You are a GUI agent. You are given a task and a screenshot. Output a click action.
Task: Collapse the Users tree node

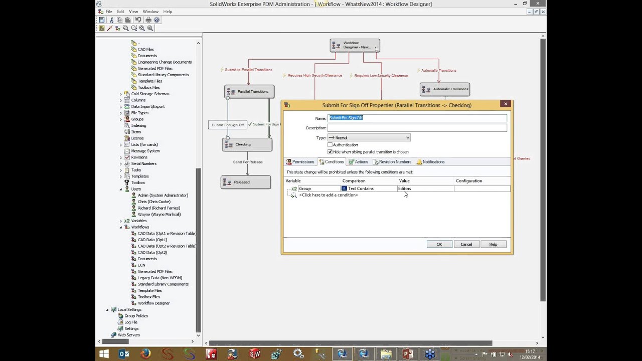tap(121, 189)
